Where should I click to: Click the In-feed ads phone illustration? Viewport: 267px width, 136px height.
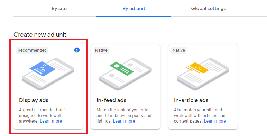tap(126, 74)
